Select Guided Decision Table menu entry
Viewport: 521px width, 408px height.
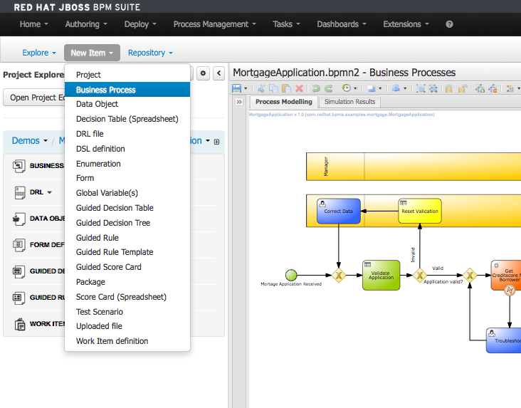[x=127, y=208]
